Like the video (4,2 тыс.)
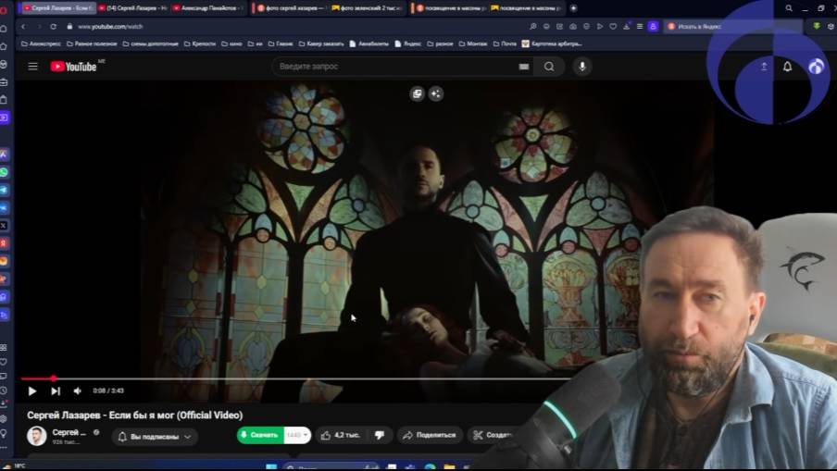837x471 pixels. 341,435
